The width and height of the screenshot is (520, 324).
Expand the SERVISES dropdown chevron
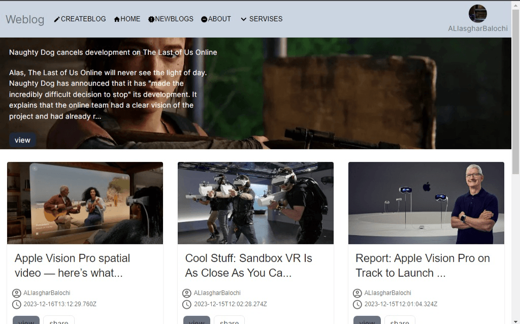243,19
